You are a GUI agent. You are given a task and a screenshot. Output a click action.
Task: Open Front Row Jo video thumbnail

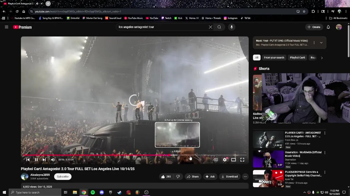[268, 139]
